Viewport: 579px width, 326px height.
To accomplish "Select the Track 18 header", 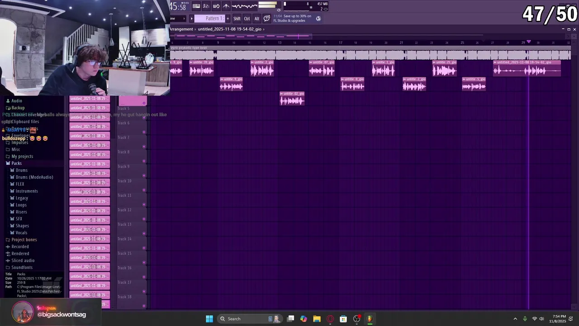I will pos(132,301).
